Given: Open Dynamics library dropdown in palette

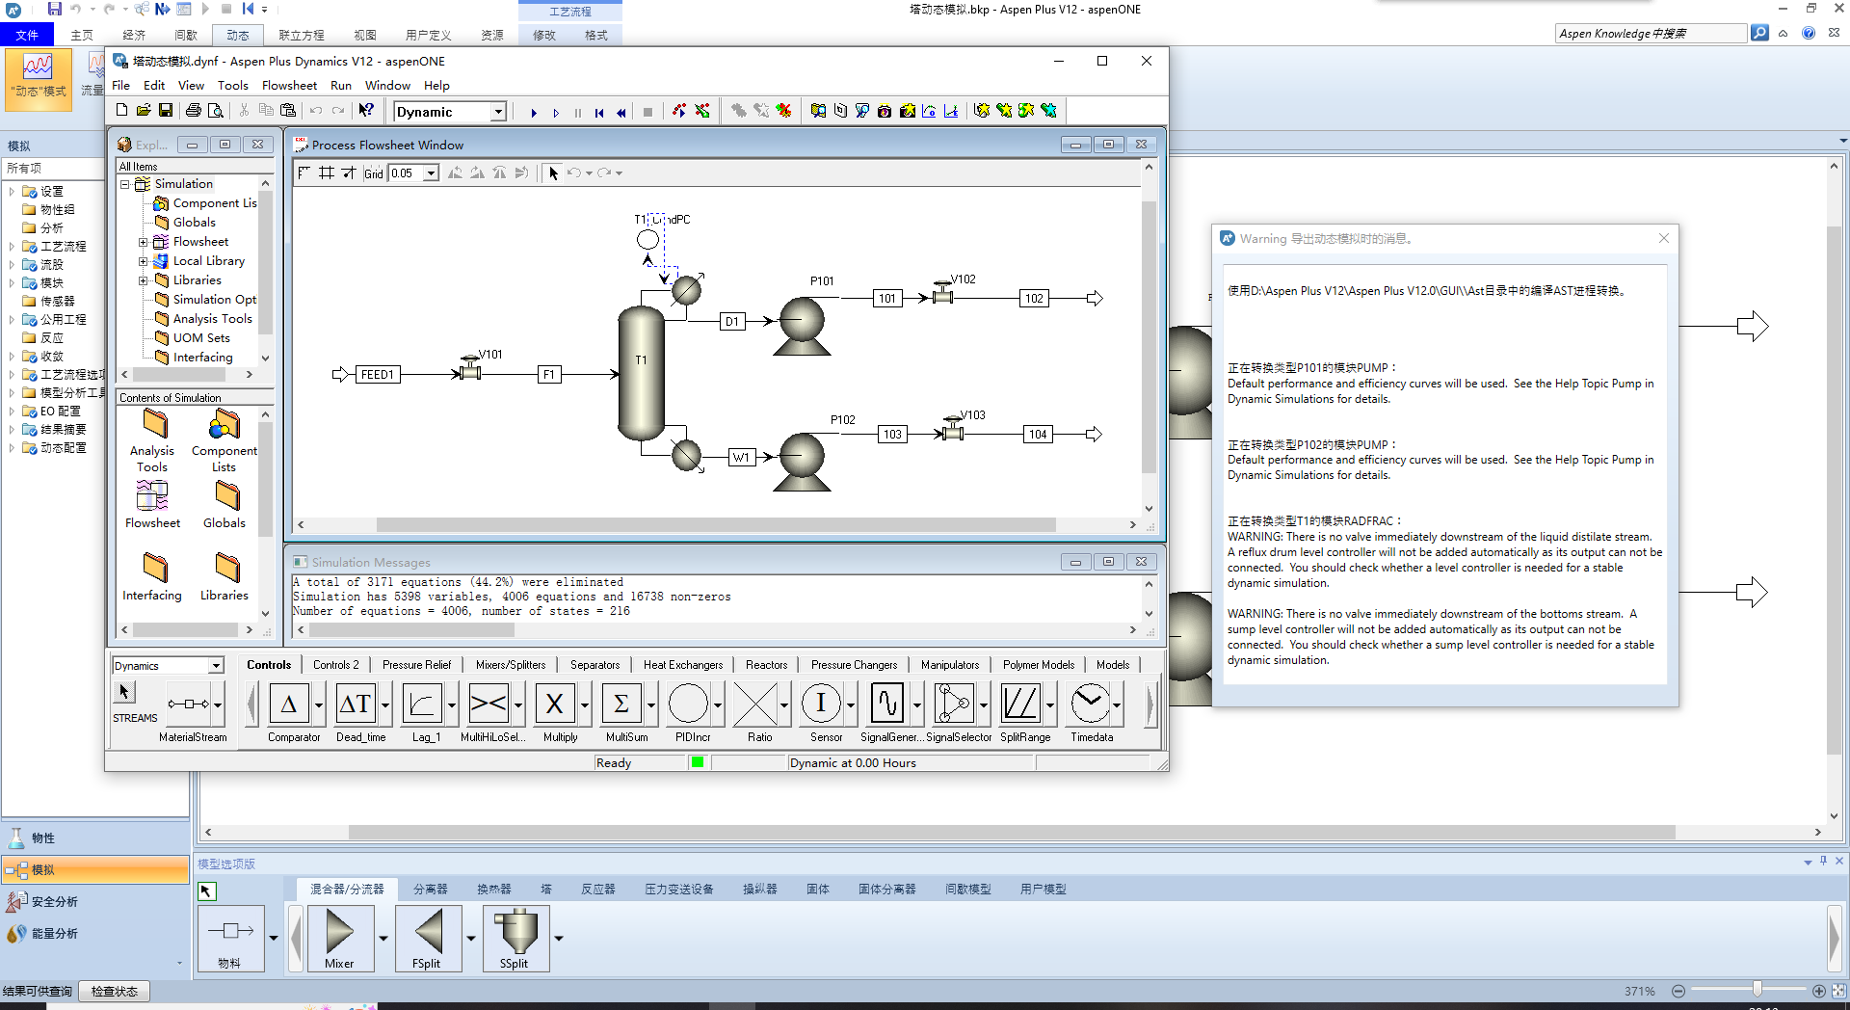Looking at the screenshot, I should [216, 666].
